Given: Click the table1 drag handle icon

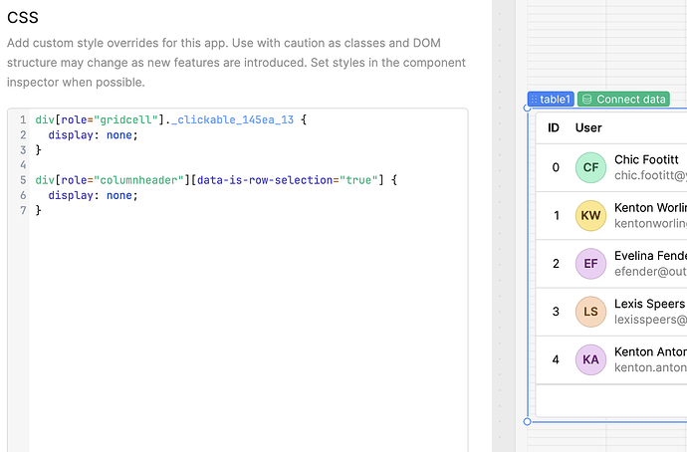Looking at the screenshot, I should click(535, 100).
